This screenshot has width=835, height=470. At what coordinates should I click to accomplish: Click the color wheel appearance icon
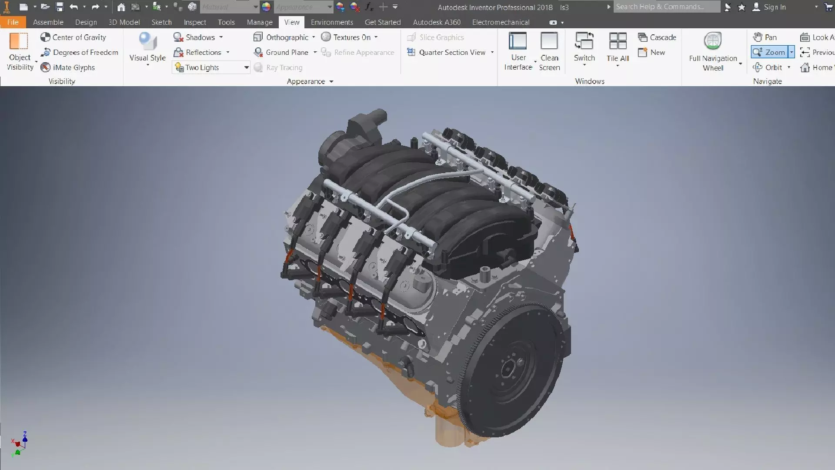[266, 7]
